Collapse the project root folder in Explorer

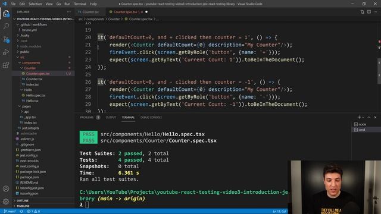point(43,19)
